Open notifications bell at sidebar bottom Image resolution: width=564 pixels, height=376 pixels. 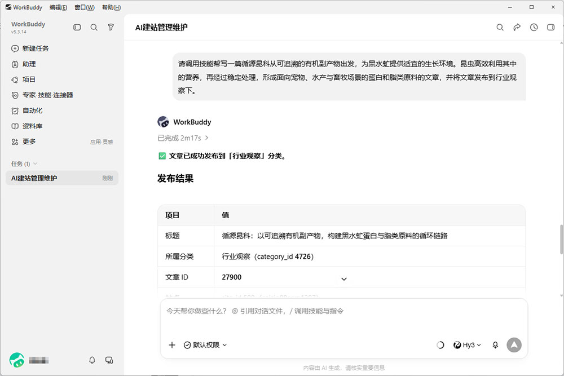coord(92,360)
